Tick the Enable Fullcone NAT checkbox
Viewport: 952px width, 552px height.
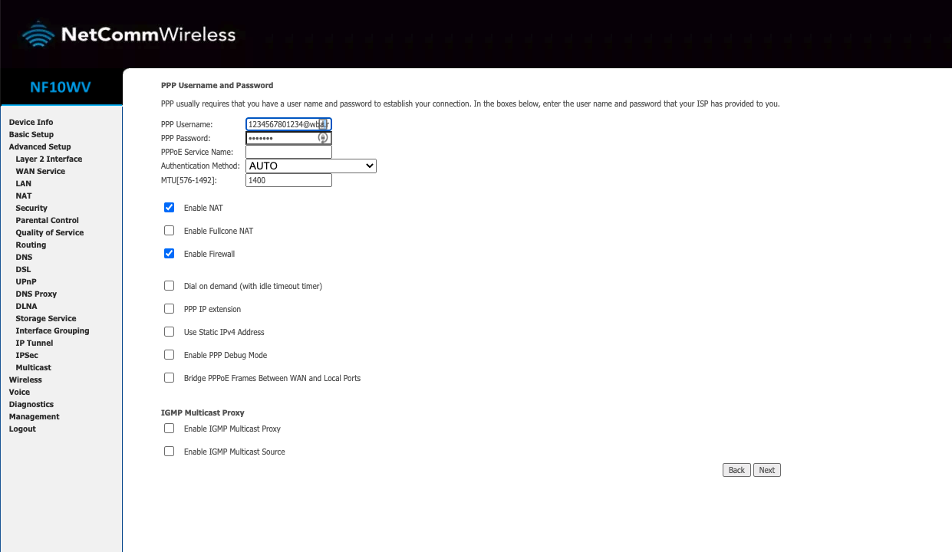(x=170, y=231)
